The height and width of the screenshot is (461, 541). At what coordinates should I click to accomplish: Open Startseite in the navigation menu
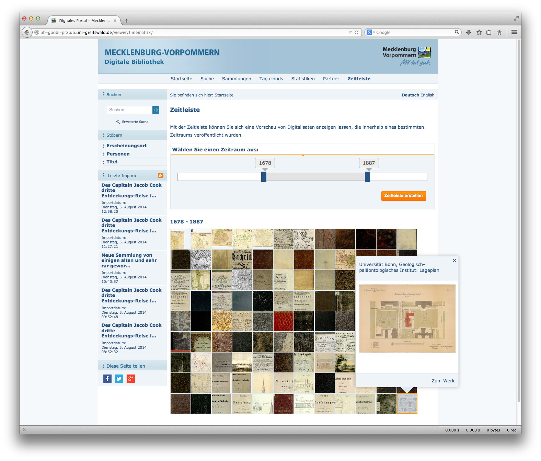click(181, 79)
